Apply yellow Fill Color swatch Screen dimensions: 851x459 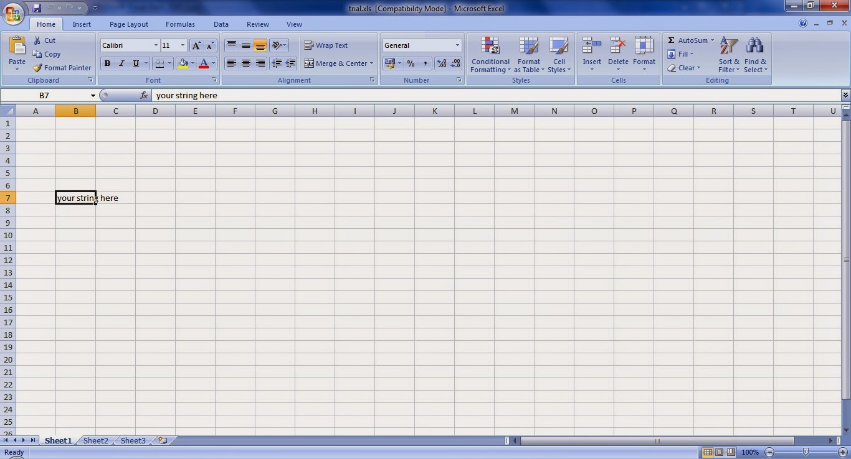click(x=183, y=63)
